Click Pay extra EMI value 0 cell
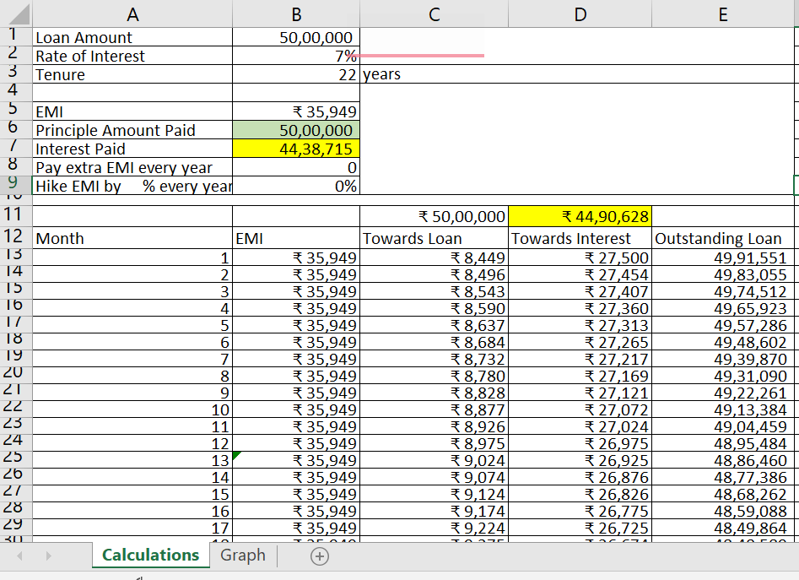 [296, 167]
